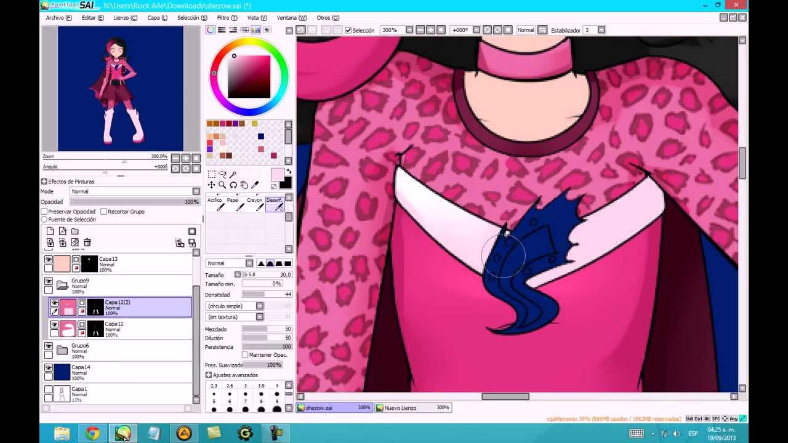Open the Filtro menu
Image resolution: width=788 pixels, height=443 pixels.
coord(227,18)
